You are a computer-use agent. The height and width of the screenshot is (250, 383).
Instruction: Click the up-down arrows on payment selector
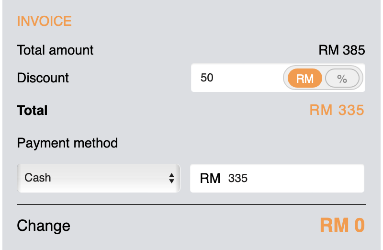(171, 179)
